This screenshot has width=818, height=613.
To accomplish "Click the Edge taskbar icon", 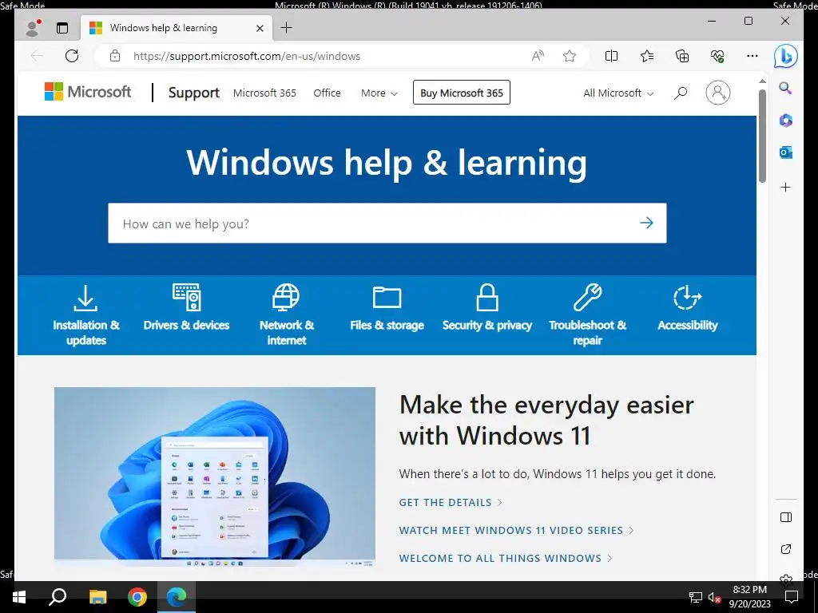I will tap(177, 597).
